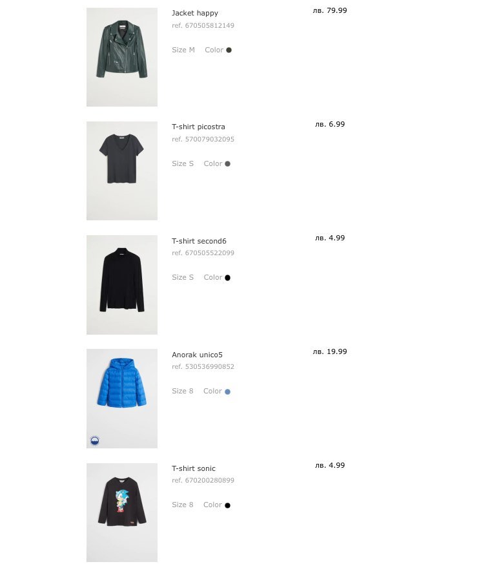Open the T-shirt picostra product title
The image size is (481, 564).
(198, 127)
